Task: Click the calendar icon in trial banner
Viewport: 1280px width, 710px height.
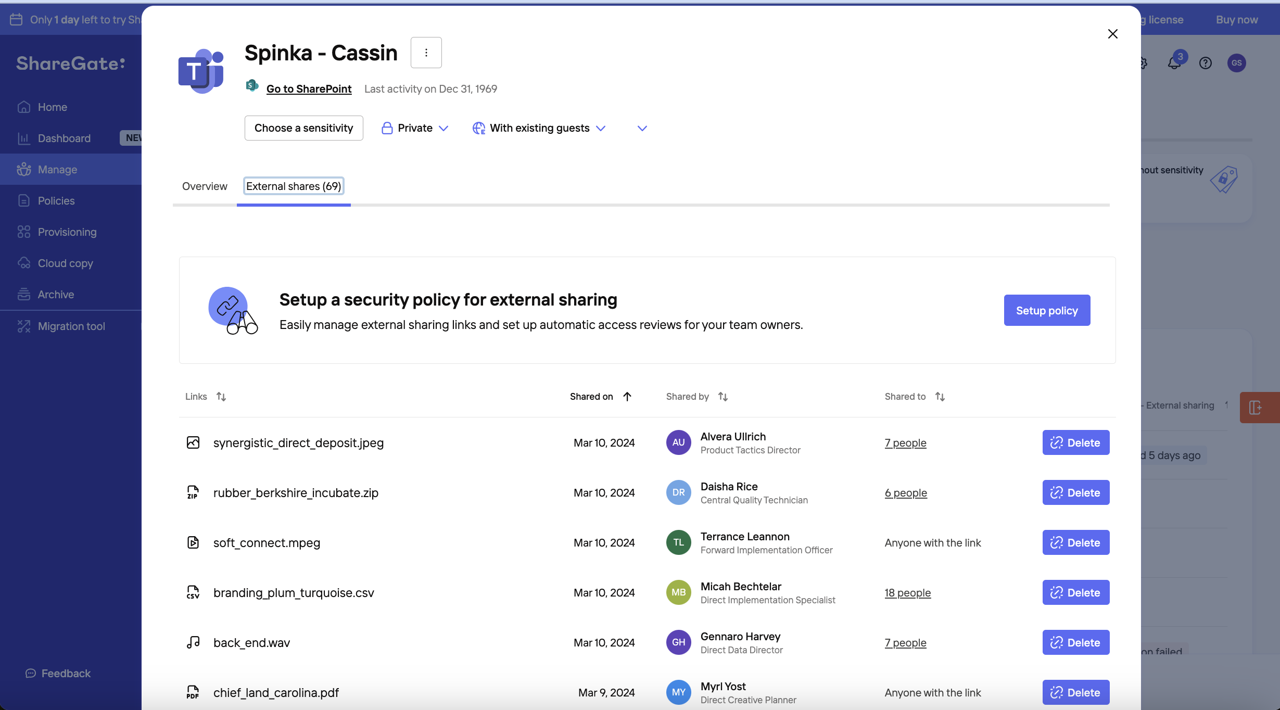Action: click(16, 20)
